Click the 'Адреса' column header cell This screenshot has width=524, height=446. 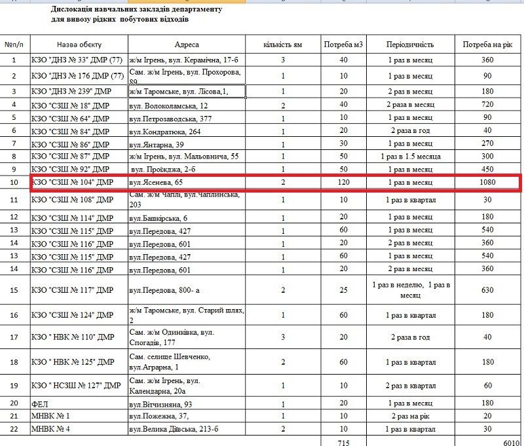coord(187,45)
